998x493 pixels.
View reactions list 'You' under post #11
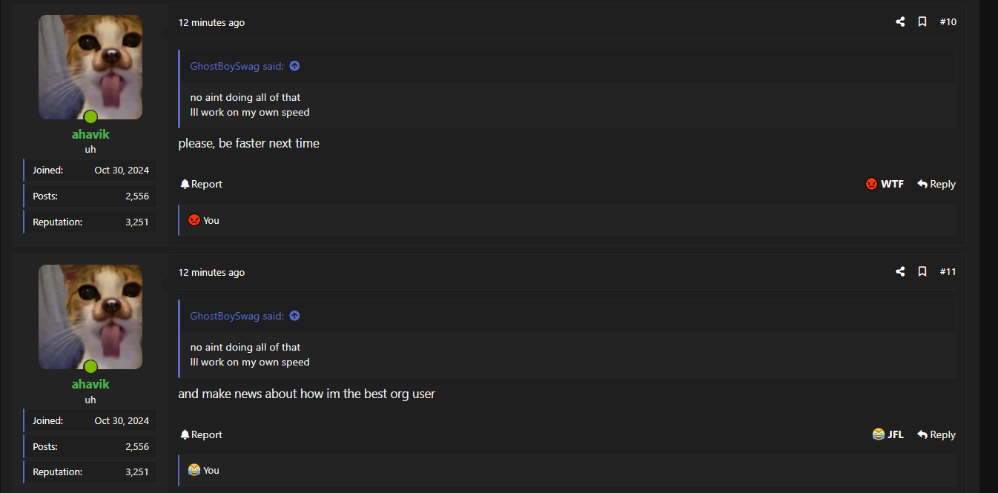tap(204, 470)
